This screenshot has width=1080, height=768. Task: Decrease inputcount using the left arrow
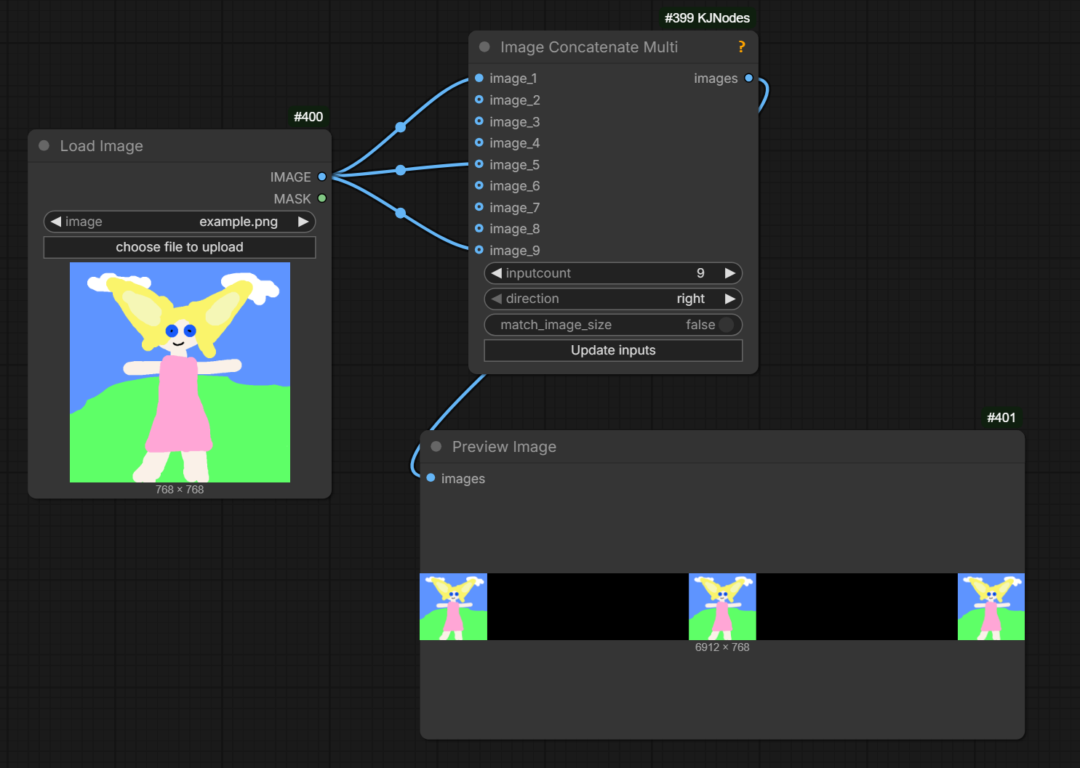click(x=496, y=273)
